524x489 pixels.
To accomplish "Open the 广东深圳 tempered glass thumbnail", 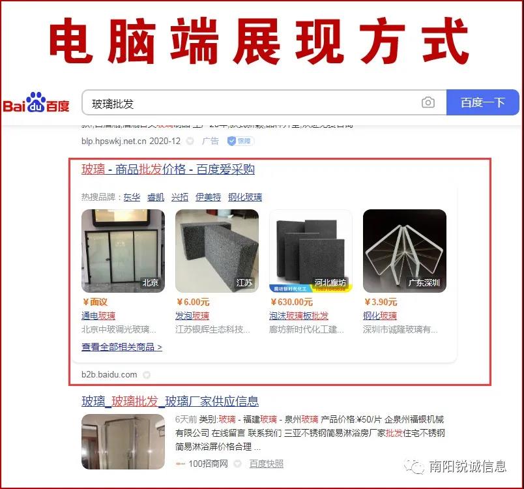I will click(x=405, y=251).
